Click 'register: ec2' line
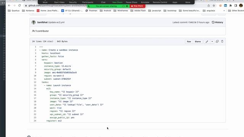Image resolution: width=244 pixels, height=137 pixels. 54,121
